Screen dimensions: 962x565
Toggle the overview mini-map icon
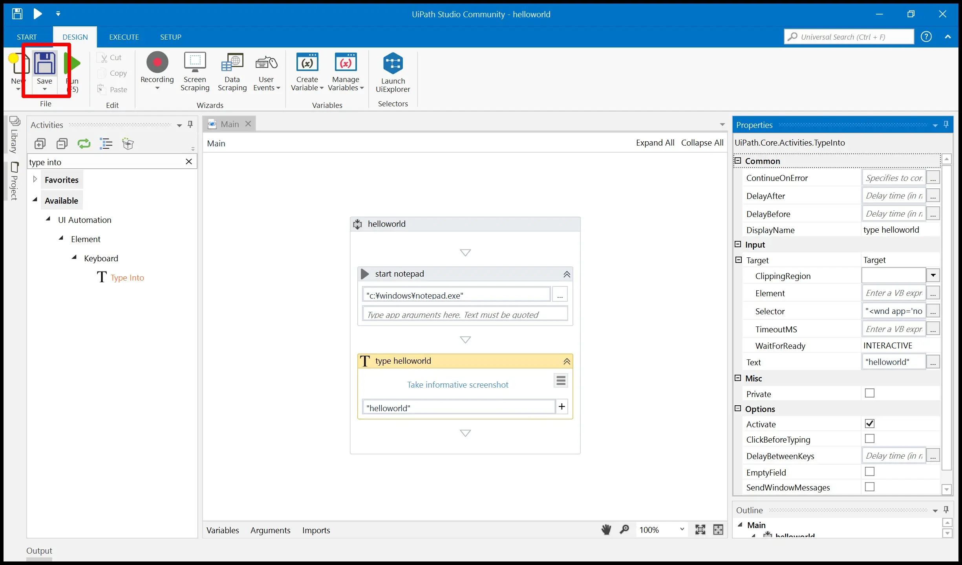(718, 530)
